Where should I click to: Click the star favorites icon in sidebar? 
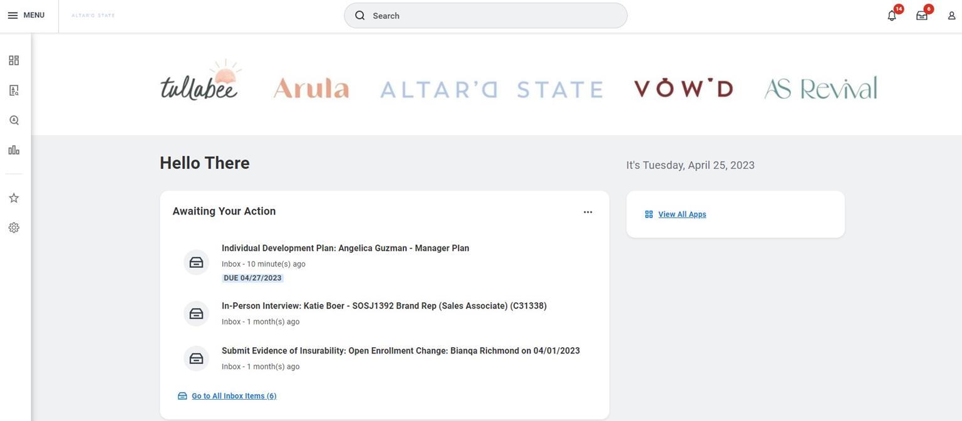(14, 198)
